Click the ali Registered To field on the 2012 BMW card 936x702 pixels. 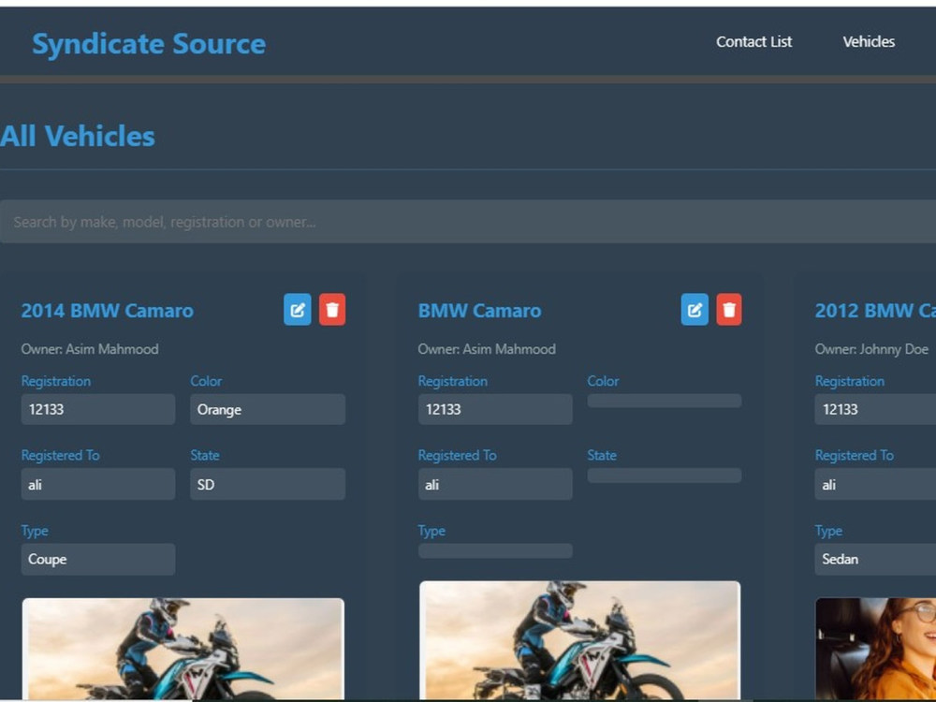click(875, 484)
